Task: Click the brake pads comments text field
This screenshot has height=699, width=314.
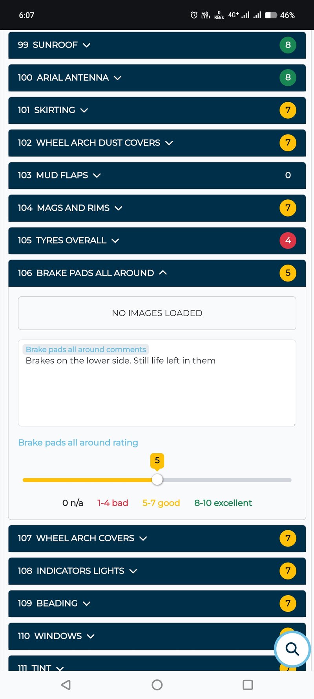Action: point(157,383)
